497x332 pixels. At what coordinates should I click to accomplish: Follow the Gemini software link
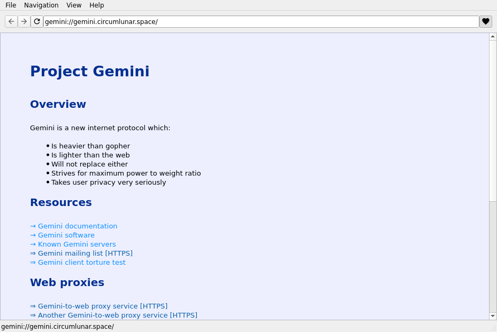point(66,235)
